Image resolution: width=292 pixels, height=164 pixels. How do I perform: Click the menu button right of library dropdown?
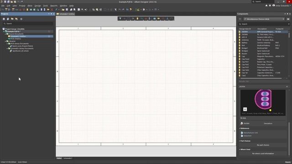[288, 19]
